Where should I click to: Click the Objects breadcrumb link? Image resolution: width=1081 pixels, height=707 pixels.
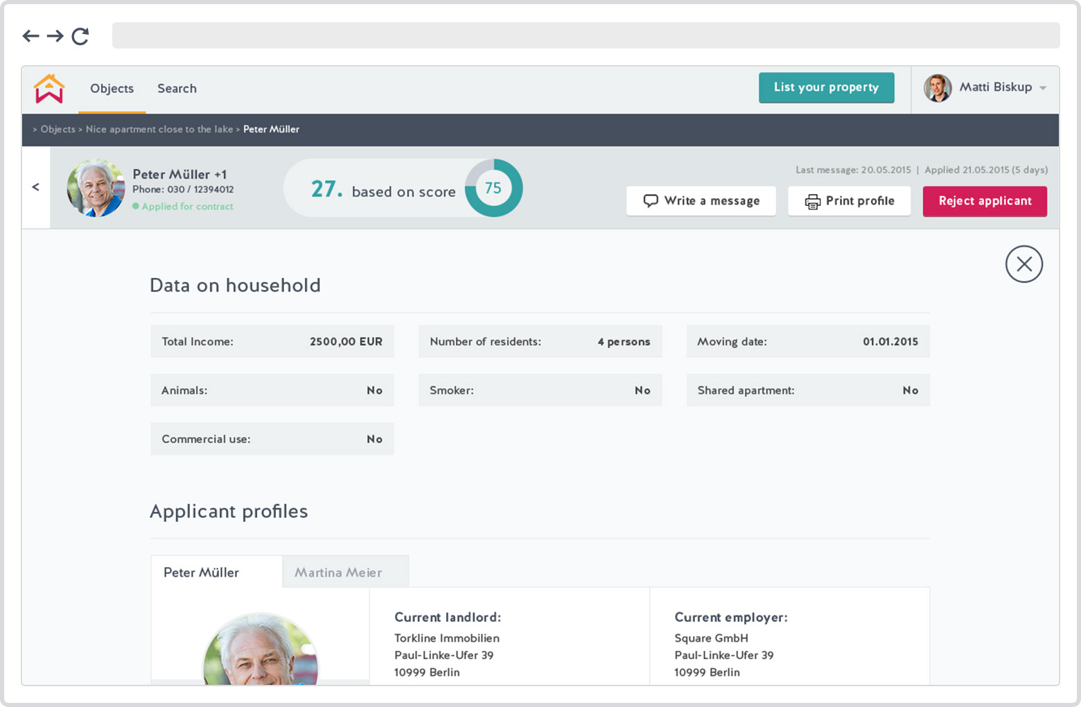58,130
